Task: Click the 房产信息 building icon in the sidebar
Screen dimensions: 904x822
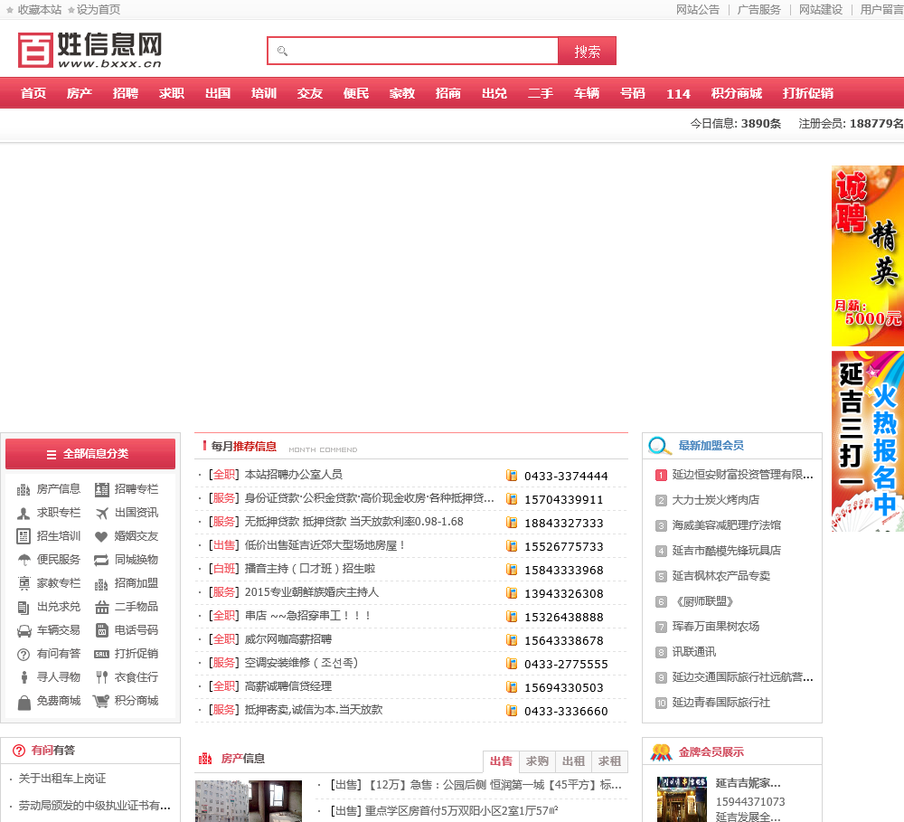Action: pos(24,490)
